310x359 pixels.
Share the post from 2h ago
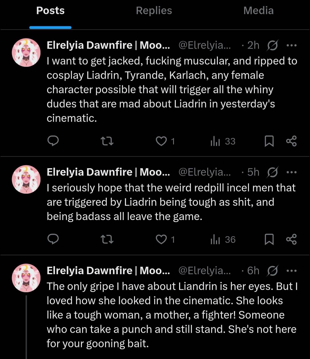pyautogui.click(x=291, y=141)
